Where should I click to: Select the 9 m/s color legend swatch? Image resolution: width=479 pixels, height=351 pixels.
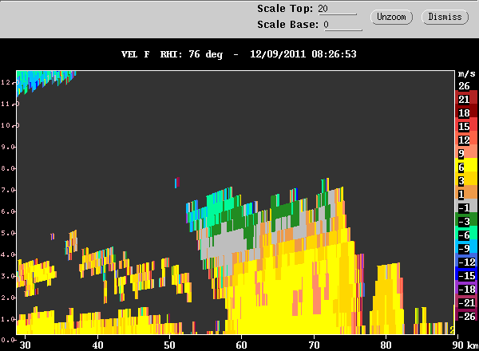pos(466,152)
